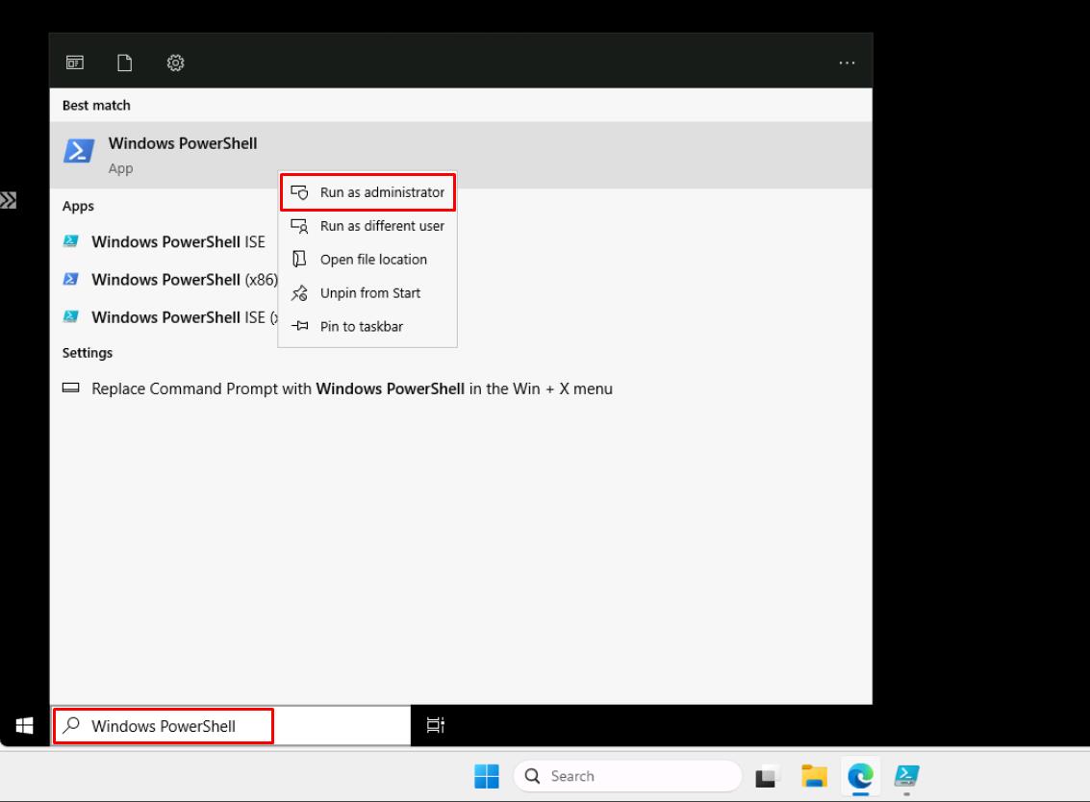Choose Pin to taskbar from context menu
The image size is (1090, 802).
click(368, 327)
